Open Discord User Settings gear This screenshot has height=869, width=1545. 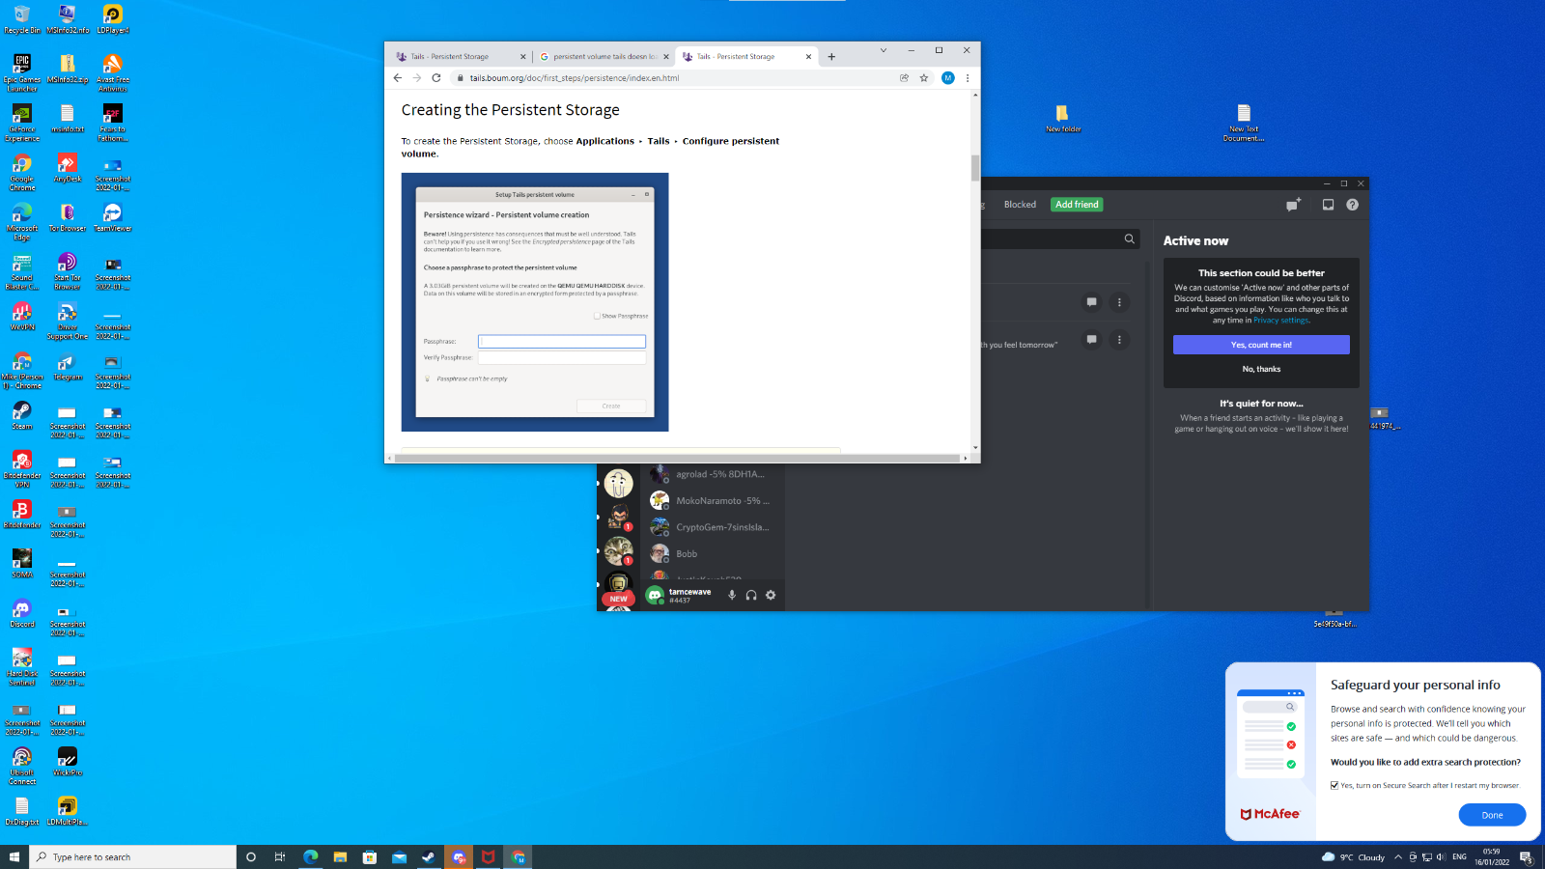coord(771,595)
